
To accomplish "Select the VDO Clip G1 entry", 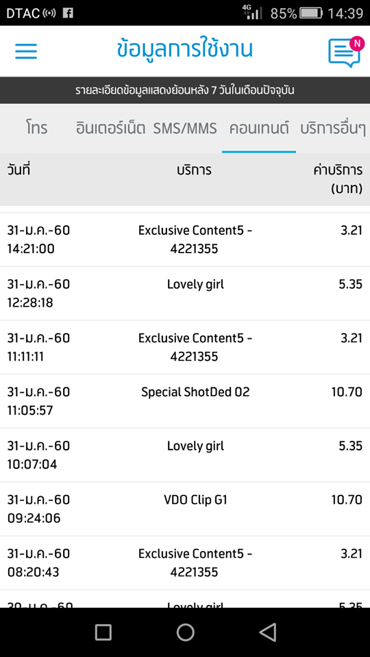I will pyautogui.click(x=185, y=508).
